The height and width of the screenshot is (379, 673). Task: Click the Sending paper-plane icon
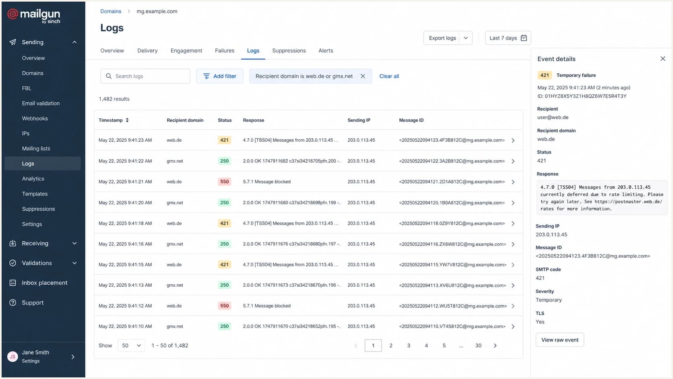click(x=13, y=42)
